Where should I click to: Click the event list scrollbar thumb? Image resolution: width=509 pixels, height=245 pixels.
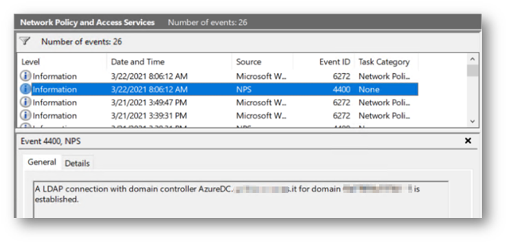click(472, 70)
